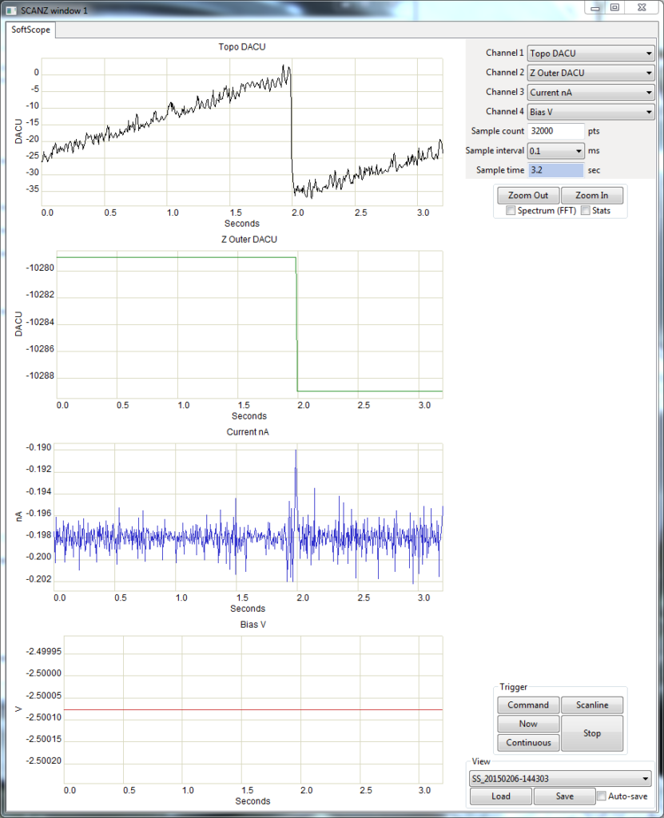Click the SCANZ window title bar icon
Image resolution: width=664 pixels, height=818 pixels.
coord(11,10)
